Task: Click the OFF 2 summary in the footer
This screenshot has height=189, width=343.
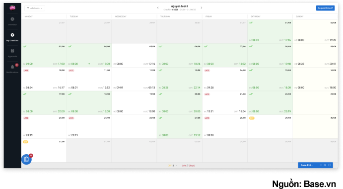Action: click(171, 166)
